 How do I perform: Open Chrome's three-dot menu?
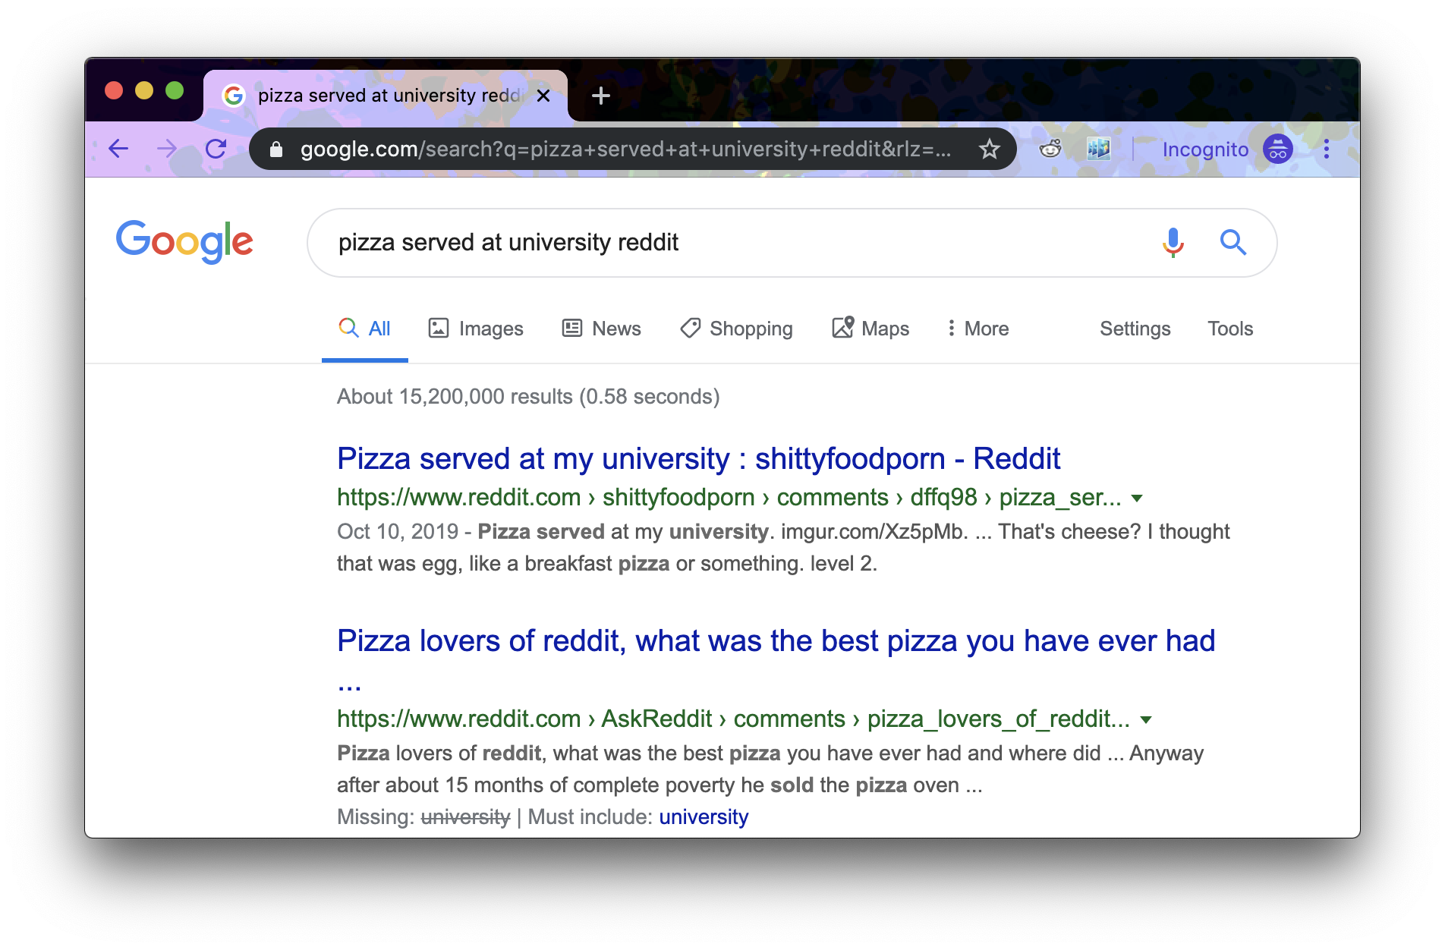click(x=1327, y=149)
